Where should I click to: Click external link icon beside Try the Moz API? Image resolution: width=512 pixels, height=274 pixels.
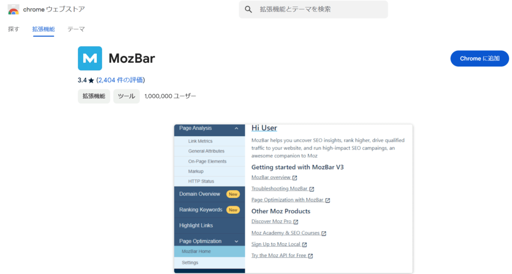(310, 256)
